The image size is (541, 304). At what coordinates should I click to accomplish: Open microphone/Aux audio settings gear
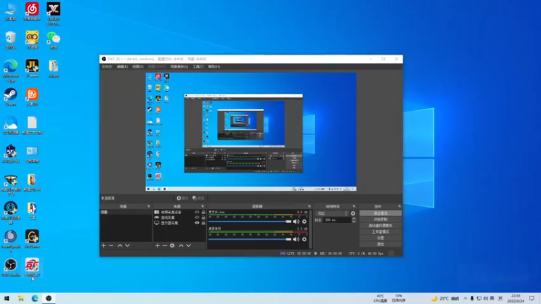tap(304, 222)
